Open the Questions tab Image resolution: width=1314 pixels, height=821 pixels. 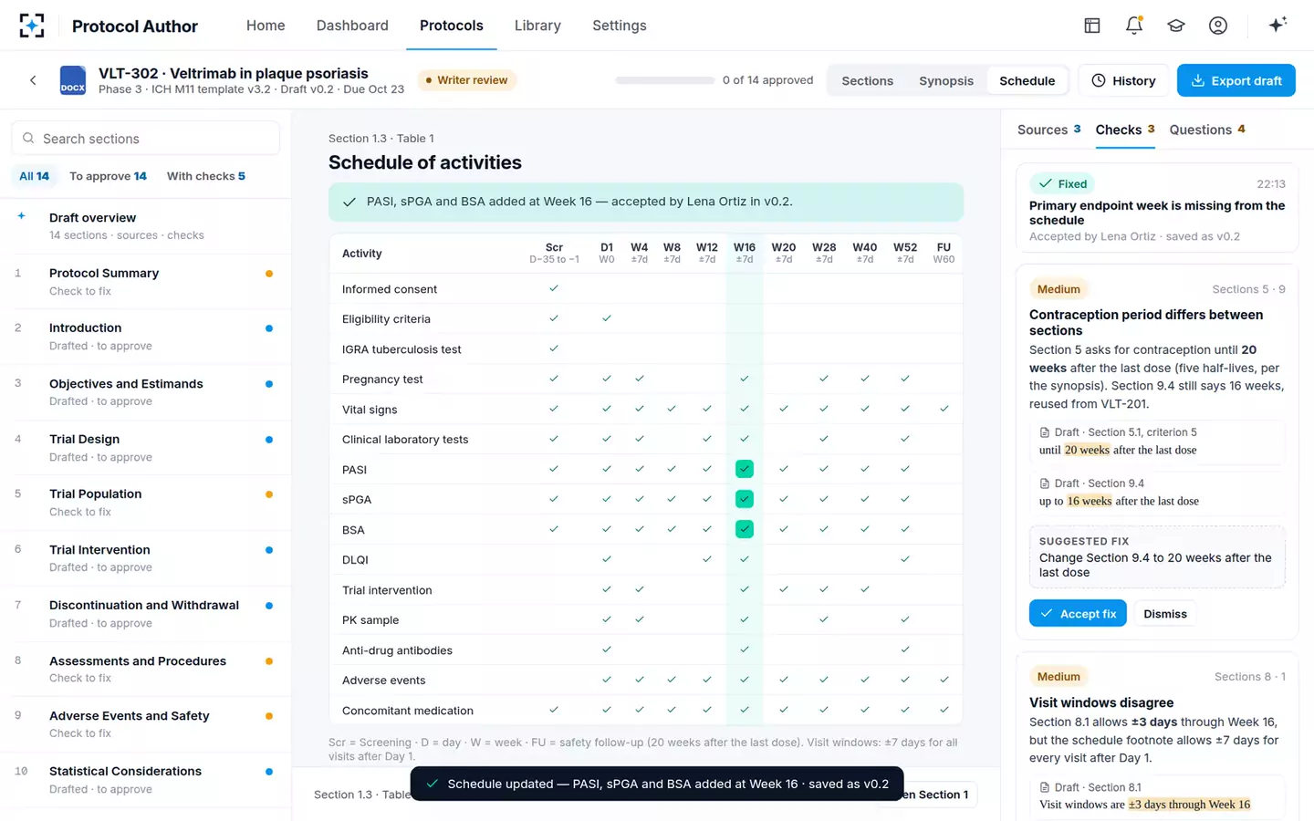coord(1207,130)
